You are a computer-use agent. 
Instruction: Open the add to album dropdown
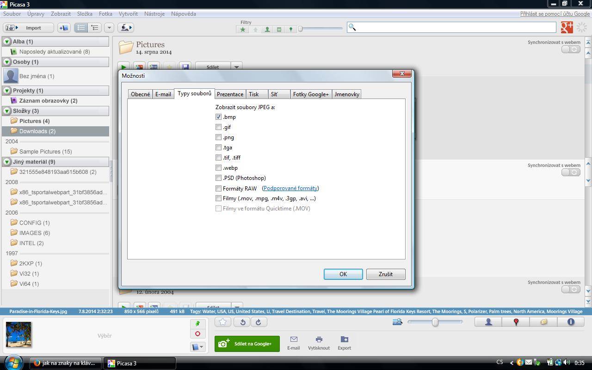[197, 346]
